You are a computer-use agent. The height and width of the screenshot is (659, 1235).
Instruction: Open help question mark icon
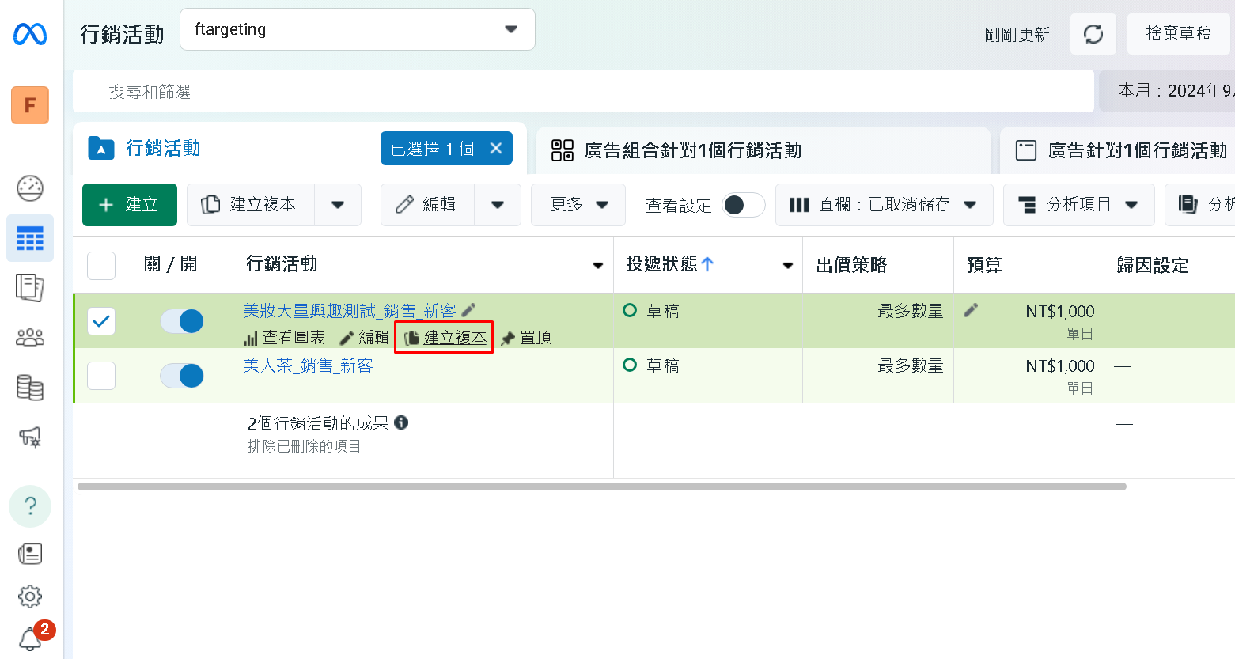coord(30,506)
